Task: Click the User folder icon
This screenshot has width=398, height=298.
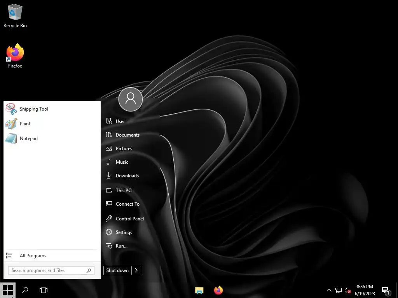Action: point(109,121)
